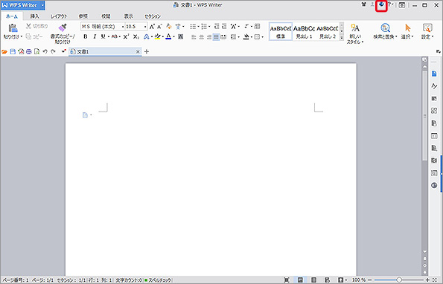Select the Format Painter brush icon
The image size is (443, 284).
[62, 28]
